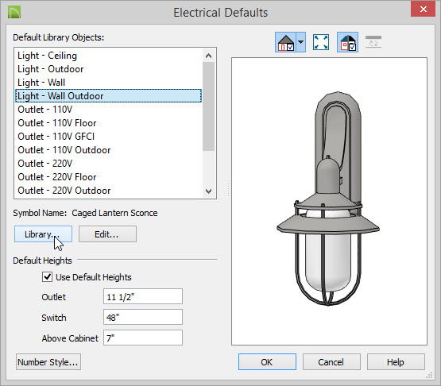Open the Number Style... dialog button
441x386 pixels.
point(48,362)
